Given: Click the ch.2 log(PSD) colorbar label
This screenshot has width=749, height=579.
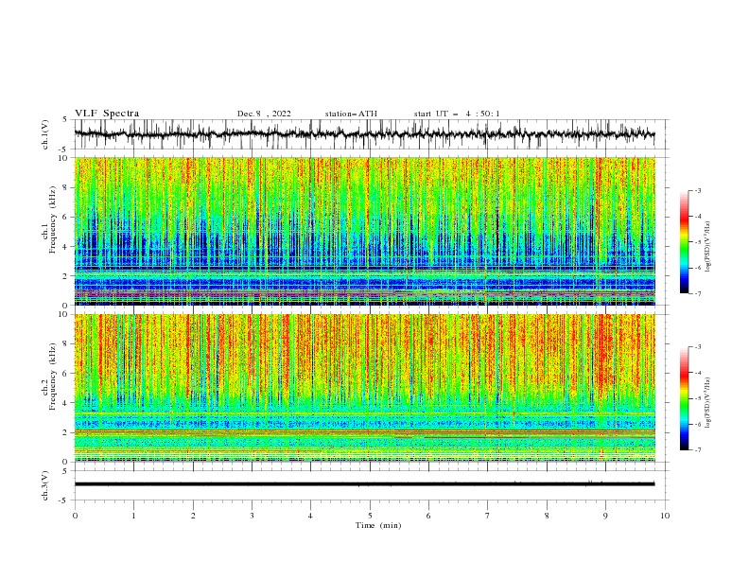Looking at the screenshot, I should pyautogui.click(x=707, y=403).
